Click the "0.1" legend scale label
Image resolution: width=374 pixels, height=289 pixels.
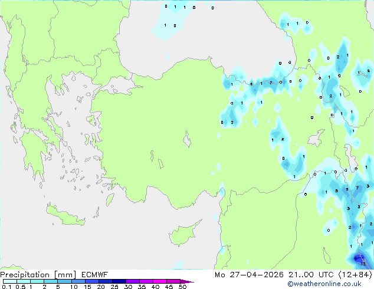coord(6,287)
